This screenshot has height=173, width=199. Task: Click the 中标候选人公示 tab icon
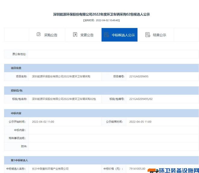[x=106, y=35]
